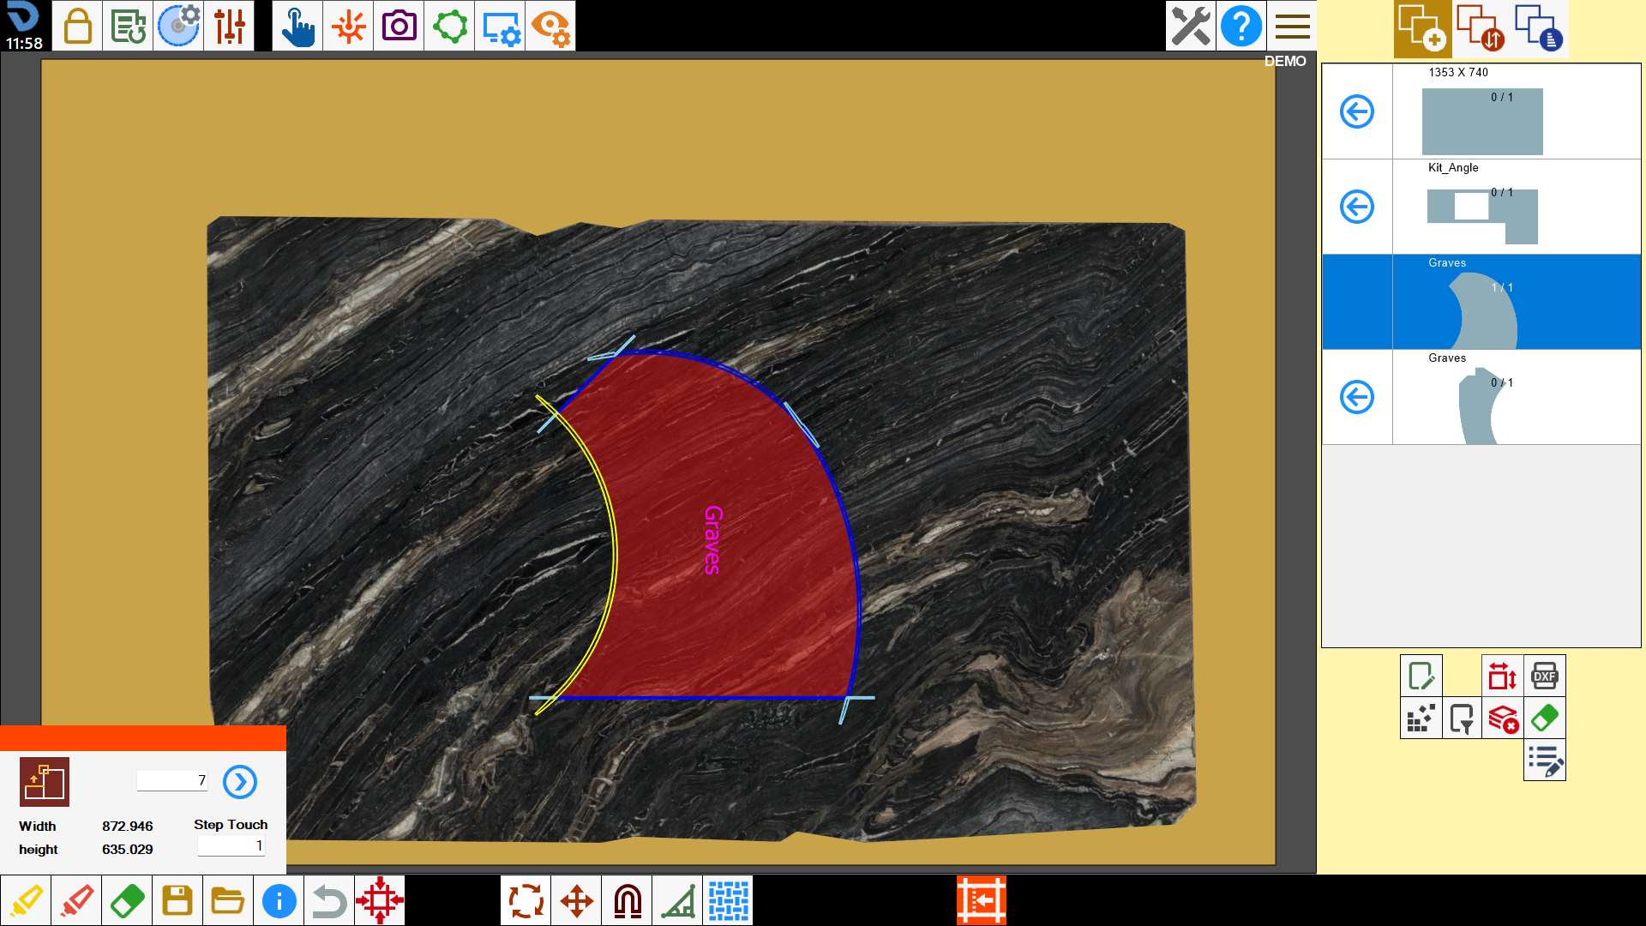
Task: Click the red highlighter tool
Action: (x=76, y=900)
